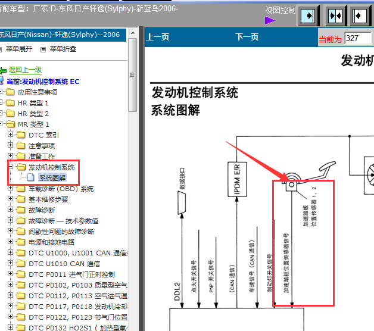
Task: Click the left-arrow view control button
Action: (x=361, y=16)
